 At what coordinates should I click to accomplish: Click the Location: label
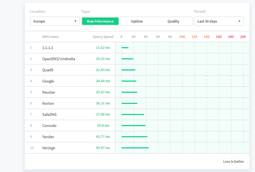(38, 11)
